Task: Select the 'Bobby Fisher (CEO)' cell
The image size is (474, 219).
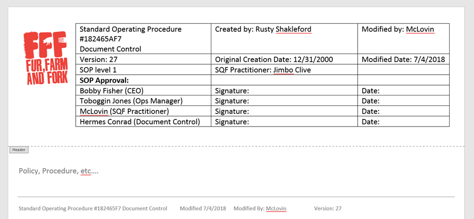Action: click(143, 91)
